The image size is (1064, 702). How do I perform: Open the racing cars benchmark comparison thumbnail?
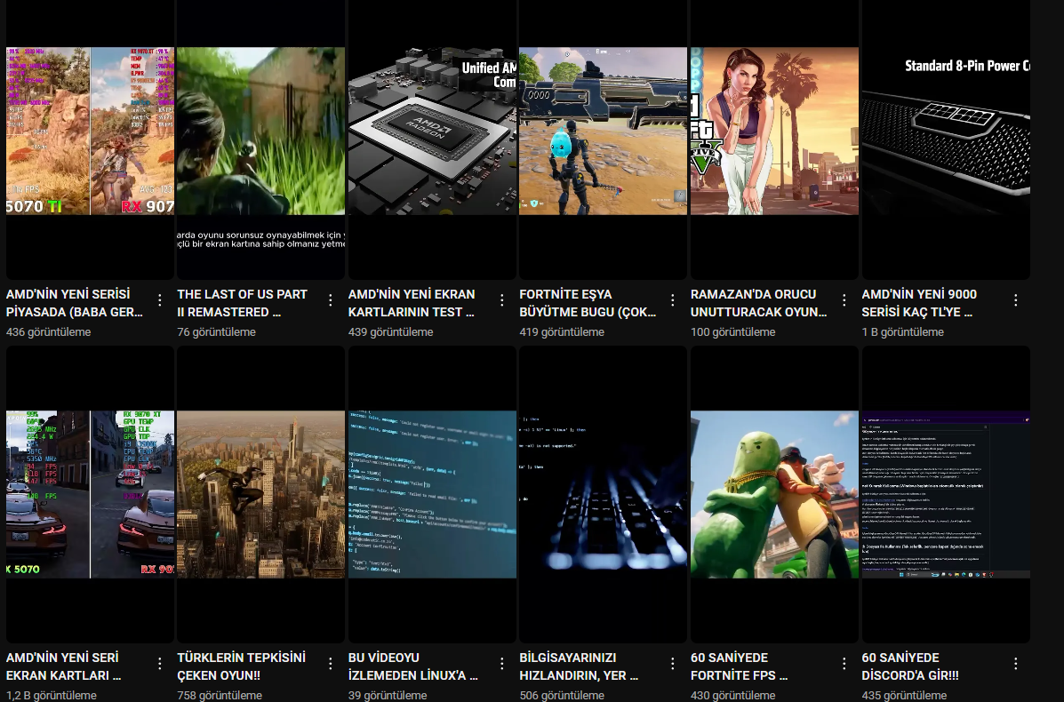[x=91, y=494]
